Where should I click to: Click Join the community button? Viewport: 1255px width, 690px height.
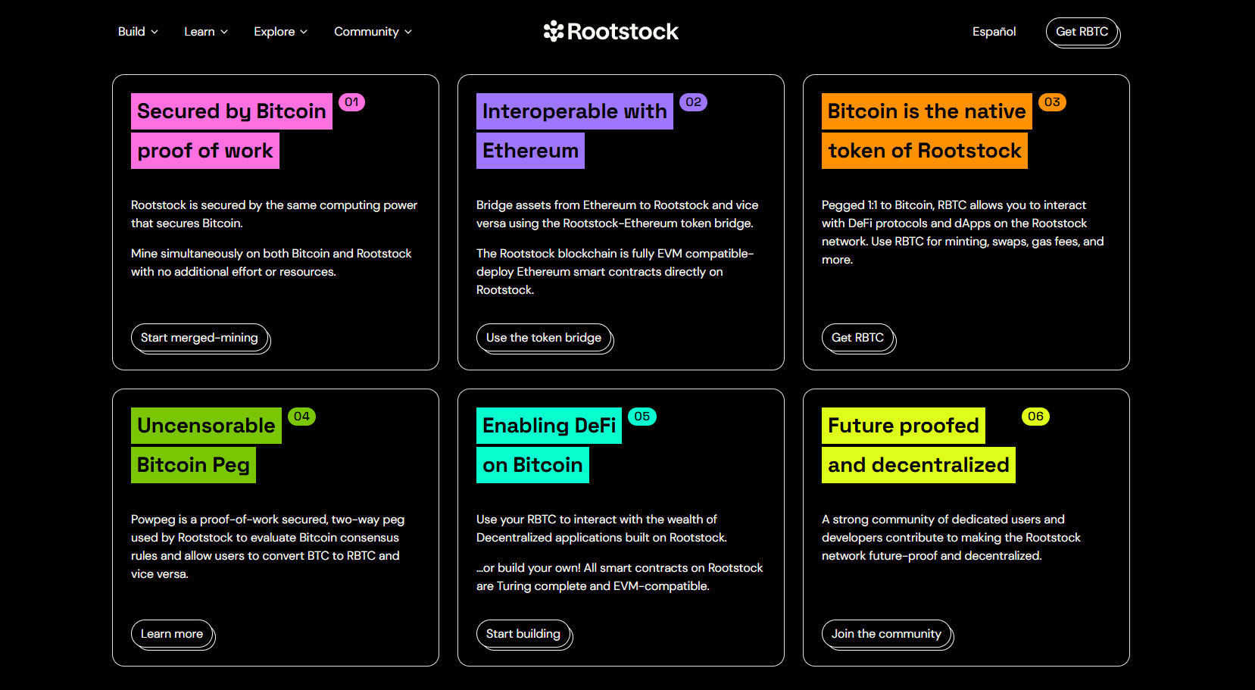(886, 634)
